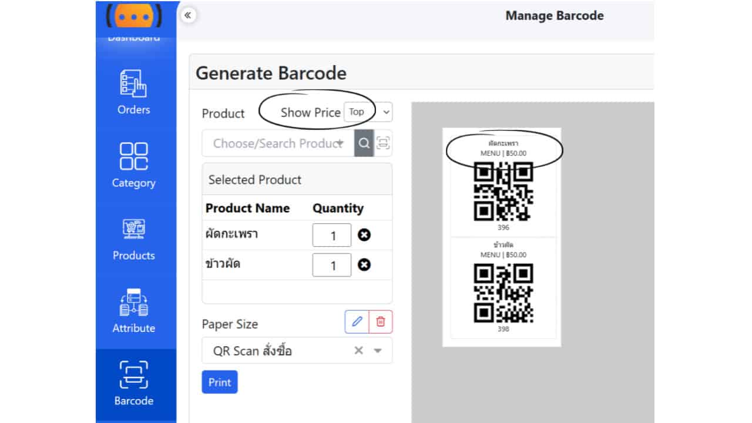Viewport: 752px width, 423px height.
Task: Open the Choose/Search Product dropdown
Action: click(277, 143)
